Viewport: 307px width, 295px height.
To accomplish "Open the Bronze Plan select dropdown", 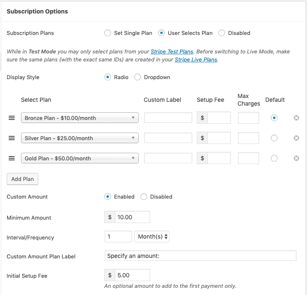I will [x=80, y=118].
